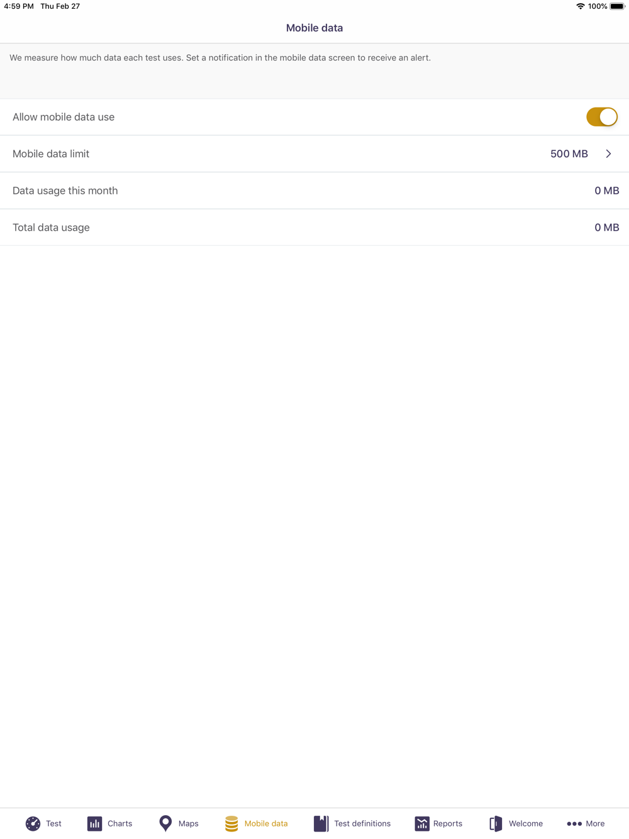Tap the Allow mobile data use label

pos(64,117)
